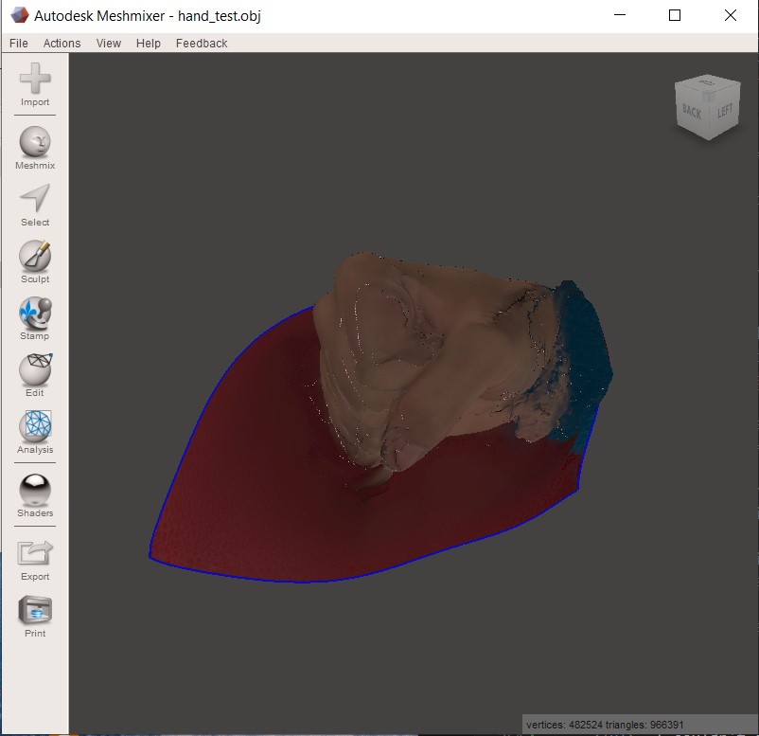This screenshot has height=736, width=759.
Task: Click the Meshmixer app logo icon
Action: coord(20,15)
